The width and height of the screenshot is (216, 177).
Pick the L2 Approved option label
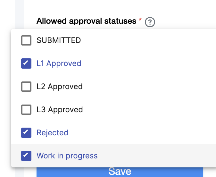click(60, 87)
